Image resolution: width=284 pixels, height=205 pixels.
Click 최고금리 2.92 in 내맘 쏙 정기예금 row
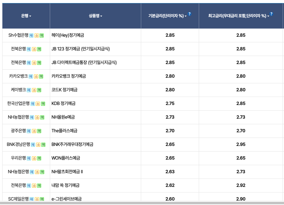(x=241, y=186)
